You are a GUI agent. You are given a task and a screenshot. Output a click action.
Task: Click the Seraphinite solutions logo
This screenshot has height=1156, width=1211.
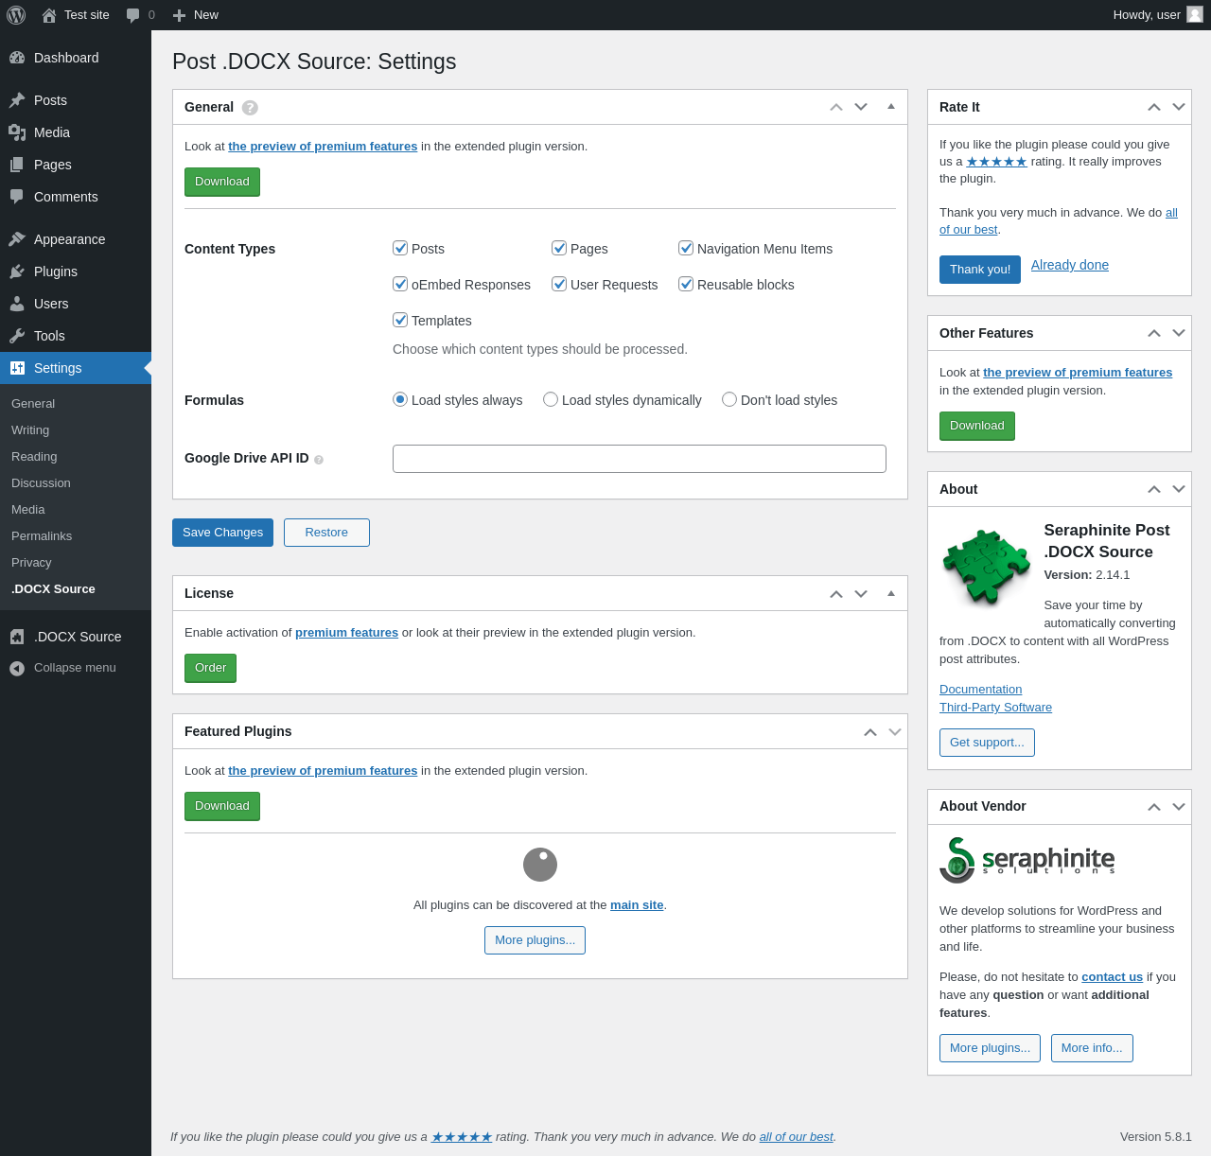tap(1027, 860)
